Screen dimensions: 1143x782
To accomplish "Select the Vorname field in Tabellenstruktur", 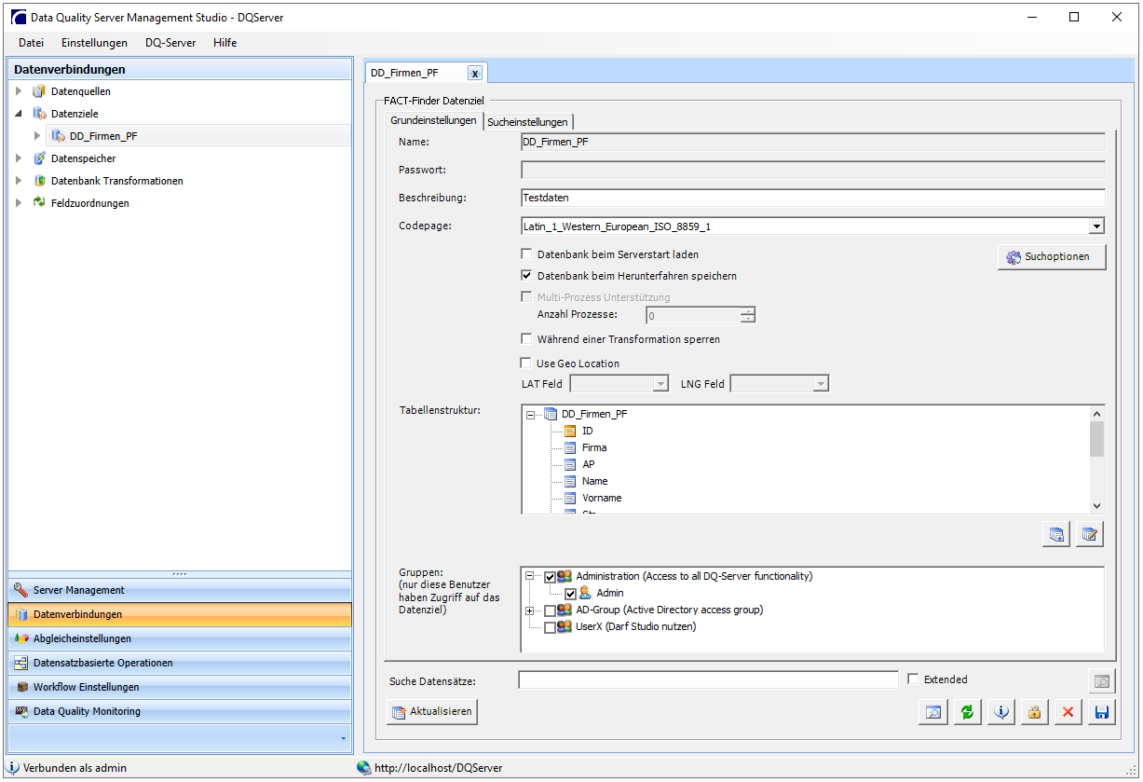I will 602,499.
